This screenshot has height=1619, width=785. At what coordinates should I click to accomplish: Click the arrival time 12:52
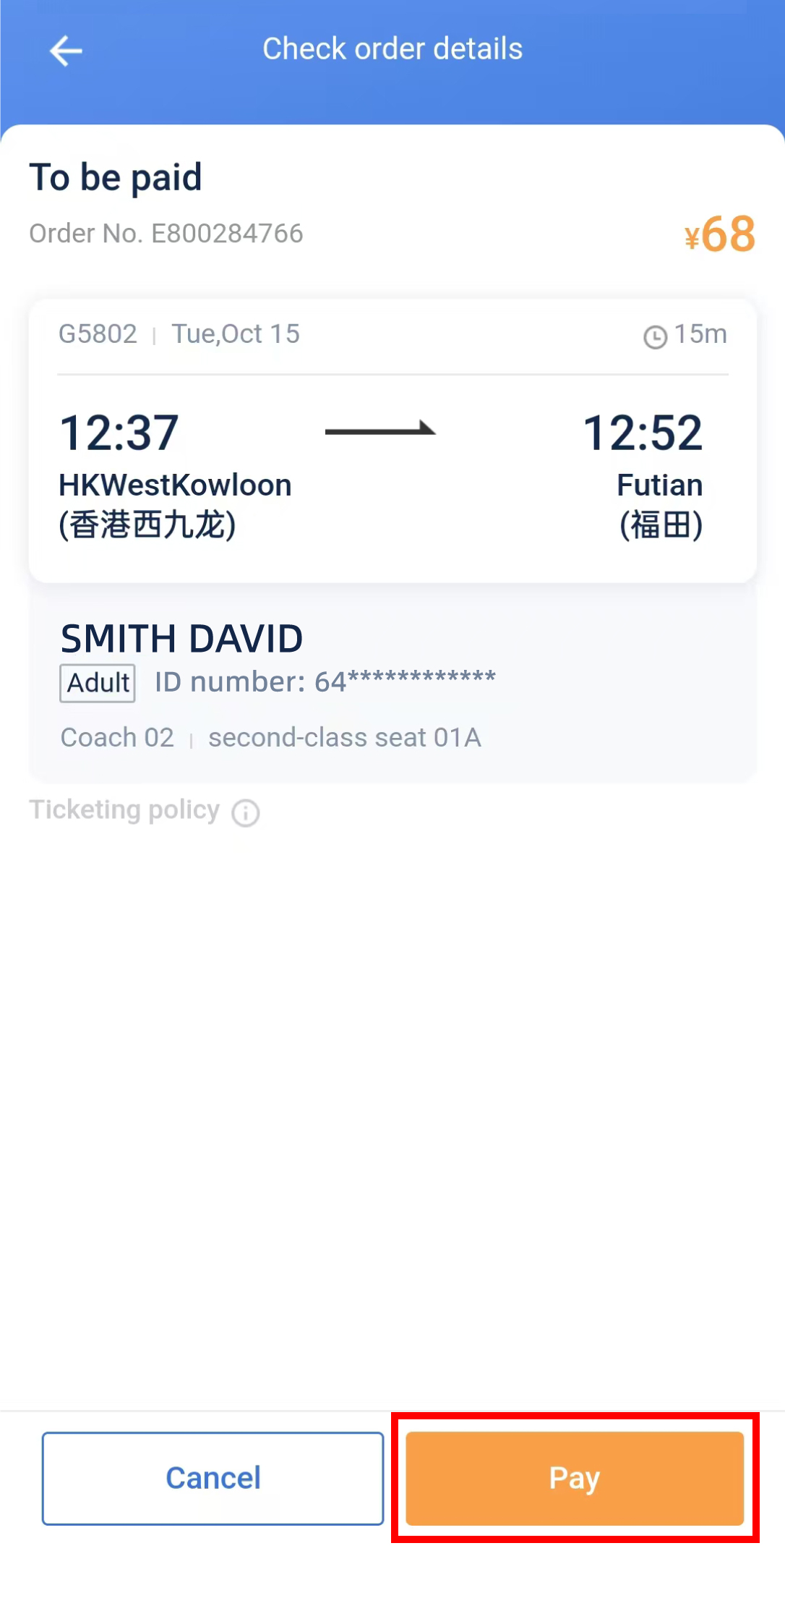tap(643, 433)
